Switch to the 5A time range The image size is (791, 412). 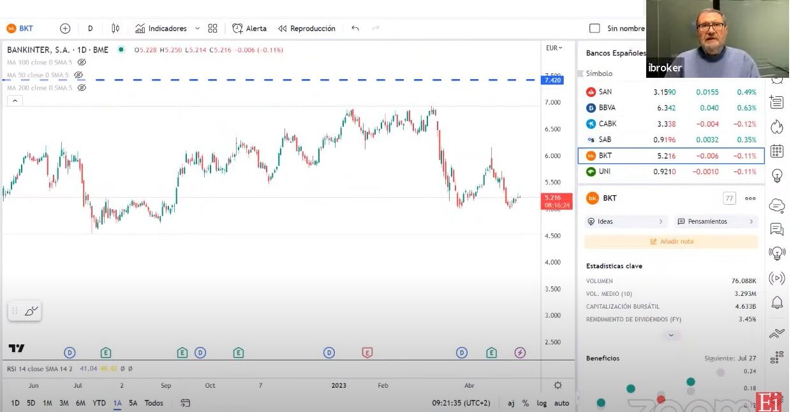tap(133, 403)
